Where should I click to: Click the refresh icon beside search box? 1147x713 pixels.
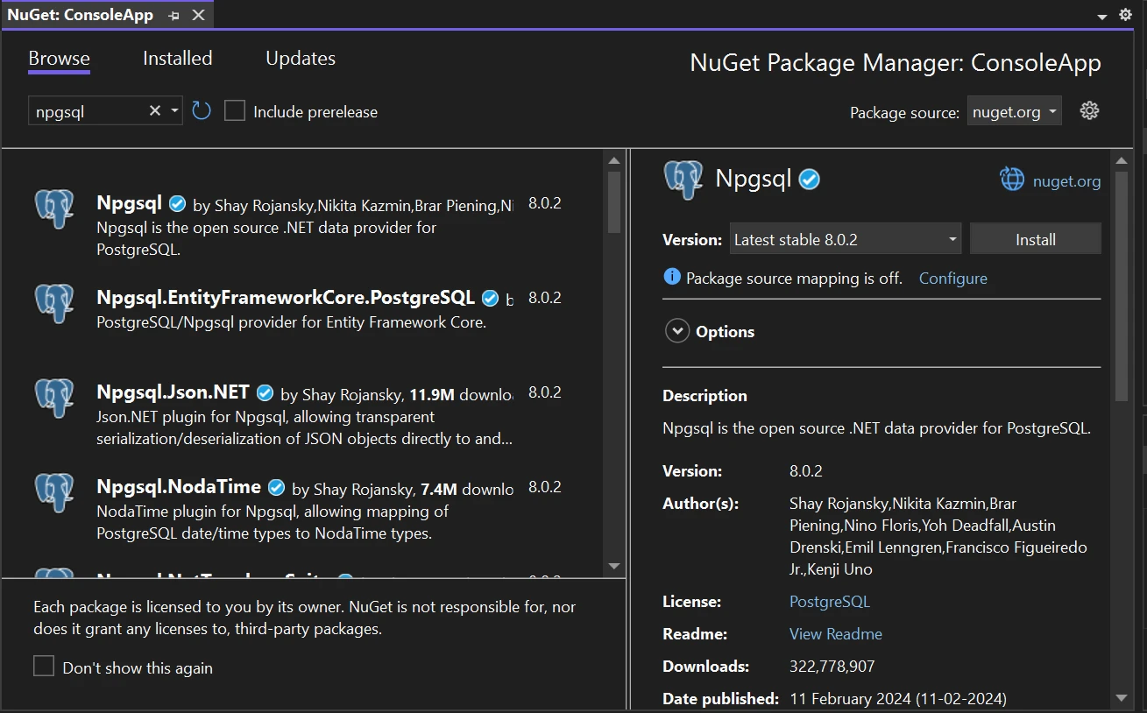point(202,110)
